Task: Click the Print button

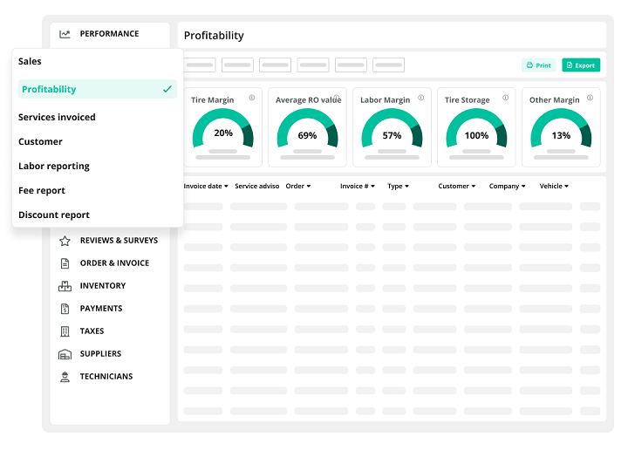Action: (x=539, y=65)
